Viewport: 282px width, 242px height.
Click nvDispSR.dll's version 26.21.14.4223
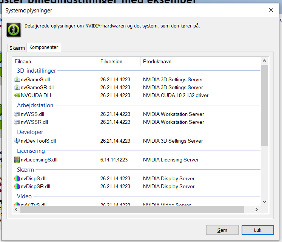[115, 186]
